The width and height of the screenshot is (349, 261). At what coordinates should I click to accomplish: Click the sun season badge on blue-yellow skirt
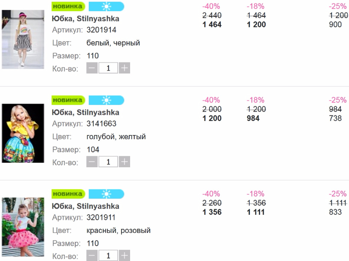(x=106, y=100)
